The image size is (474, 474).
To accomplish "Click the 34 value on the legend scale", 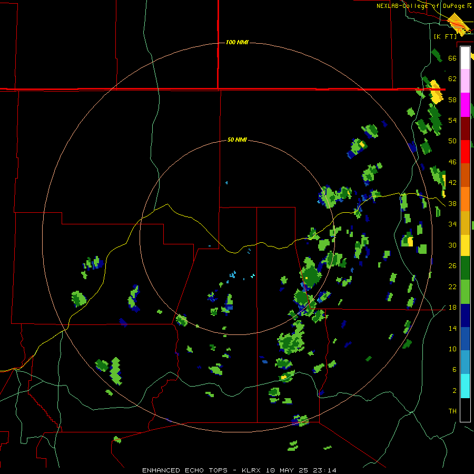I will coord(452,224).
